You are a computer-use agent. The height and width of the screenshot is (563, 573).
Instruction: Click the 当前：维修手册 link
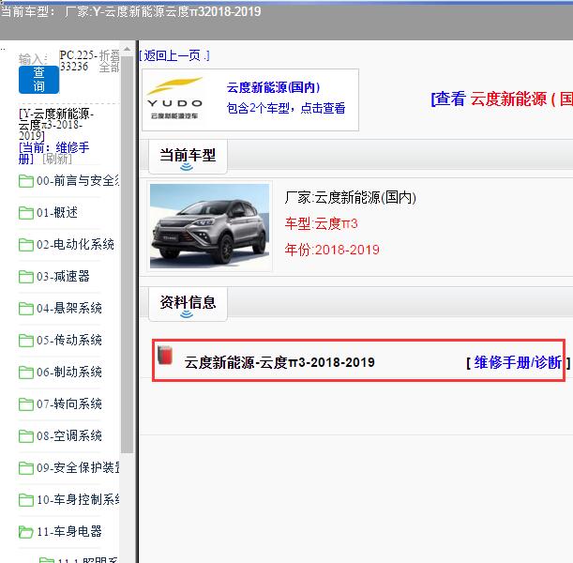tap(53, 153)
